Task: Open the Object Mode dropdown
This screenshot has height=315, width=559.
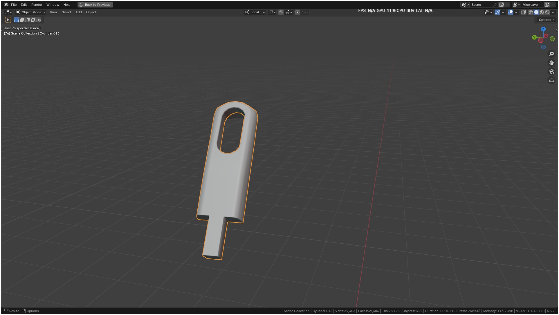Action: click(x=31, y=12)
